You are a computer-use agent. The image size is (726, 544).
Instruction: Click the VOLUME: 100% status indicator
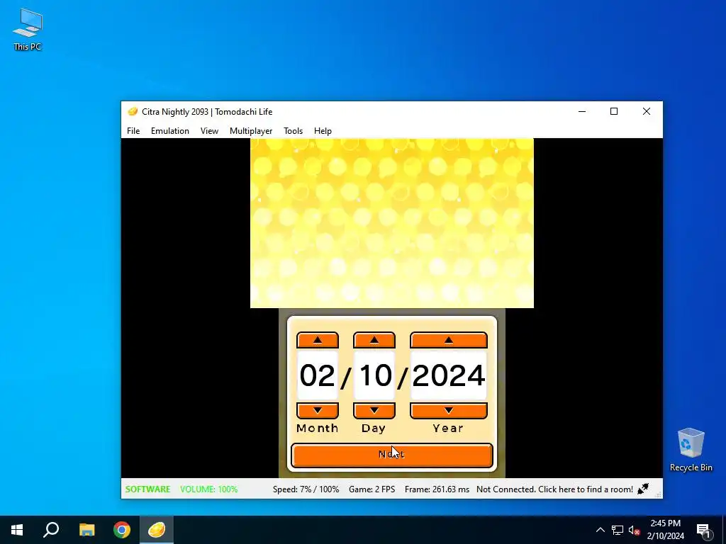[209, 489]
